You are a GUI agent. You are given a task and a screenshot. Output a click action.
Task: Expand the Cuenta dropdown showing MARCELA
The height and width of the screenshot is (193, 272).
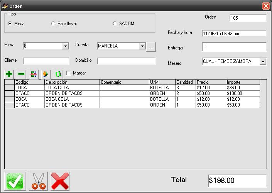tap(142, 46)
